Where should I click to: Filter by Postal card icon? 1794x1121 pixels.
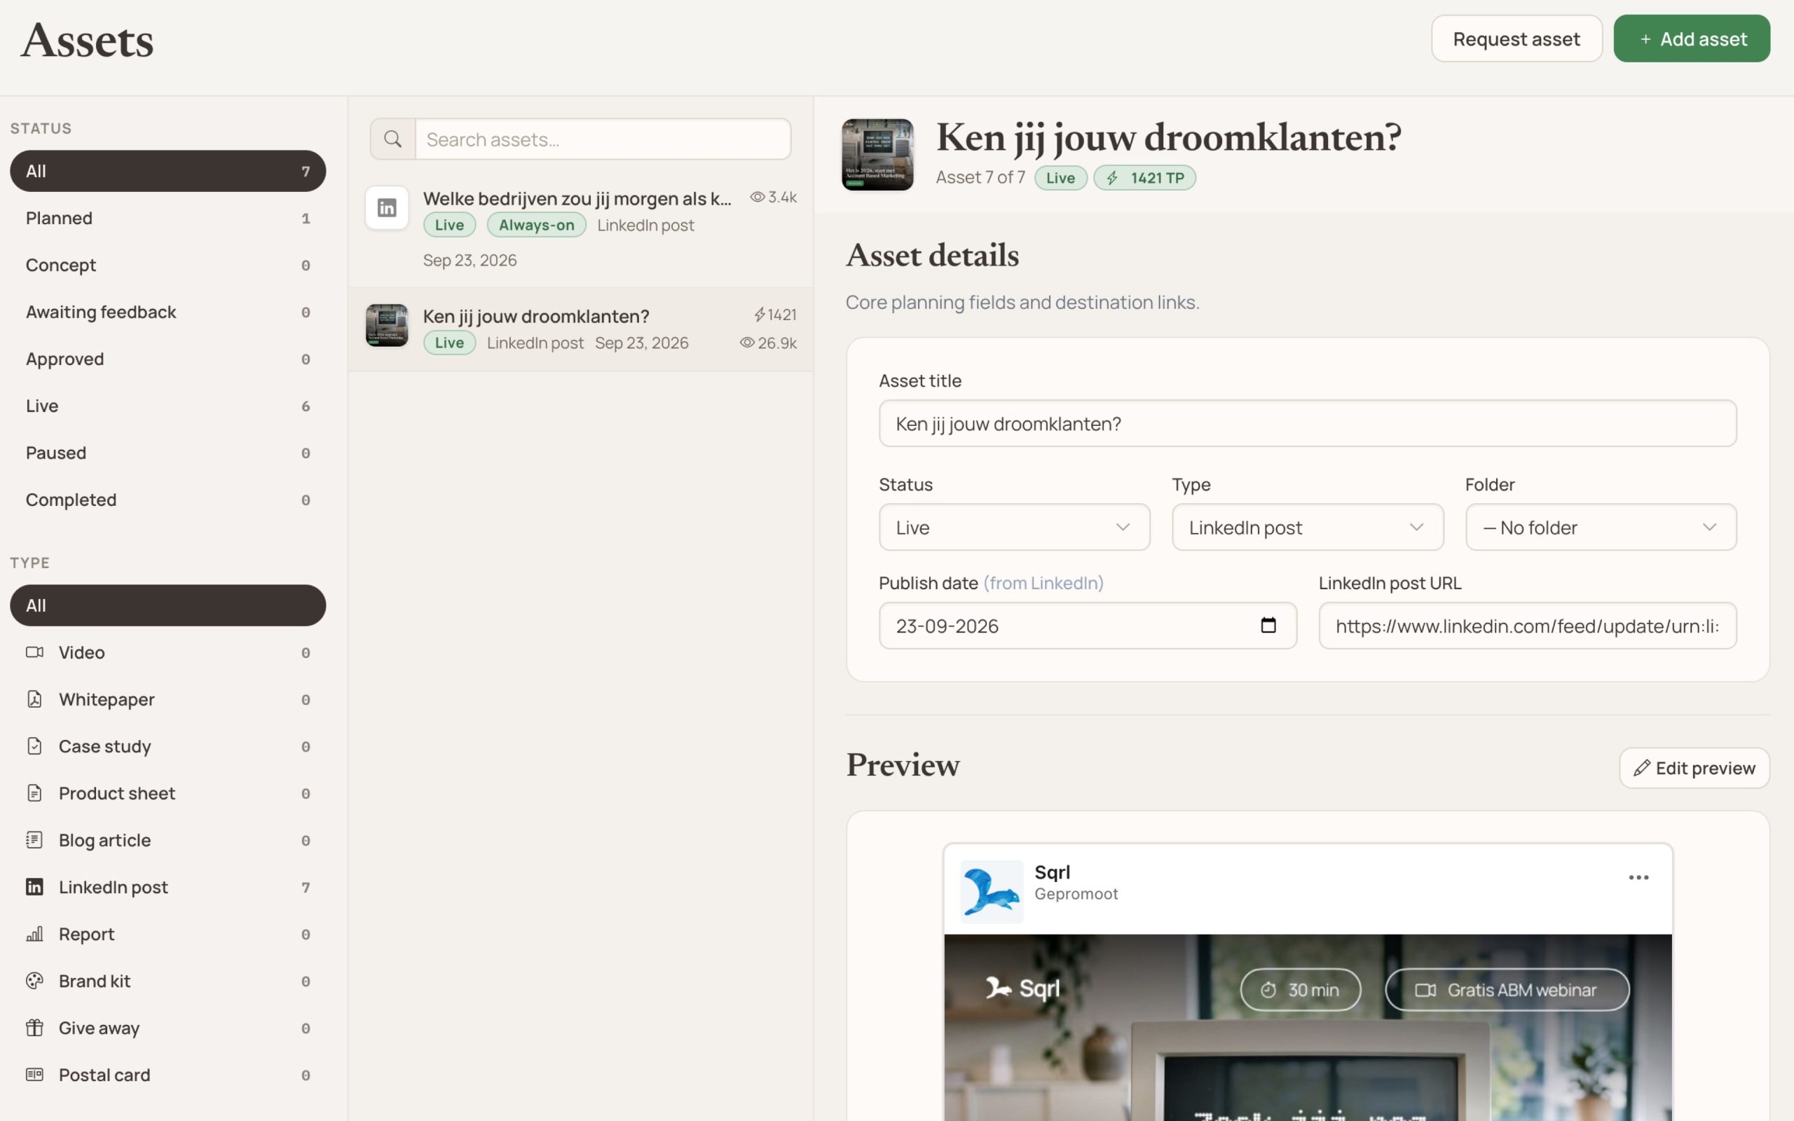click(x=34, y=1074)
